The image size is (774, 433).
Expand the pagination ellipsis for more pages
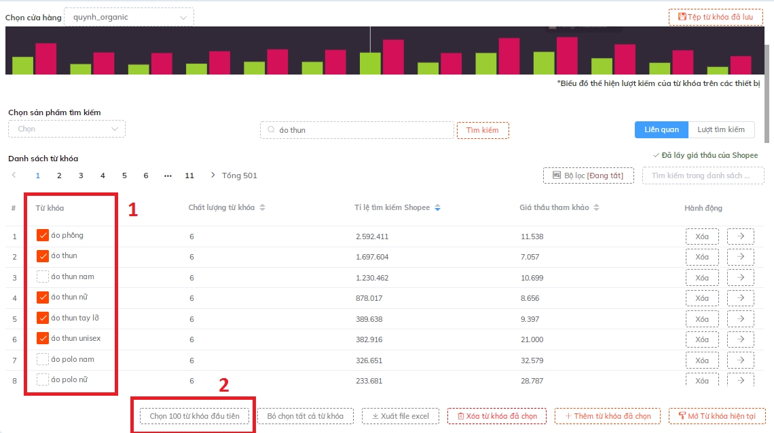(x=168, y=176)
